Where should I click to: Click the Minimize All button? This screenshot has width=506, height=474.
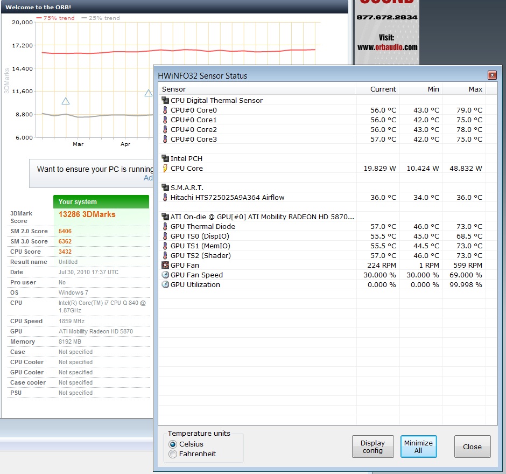pos(419,447)
